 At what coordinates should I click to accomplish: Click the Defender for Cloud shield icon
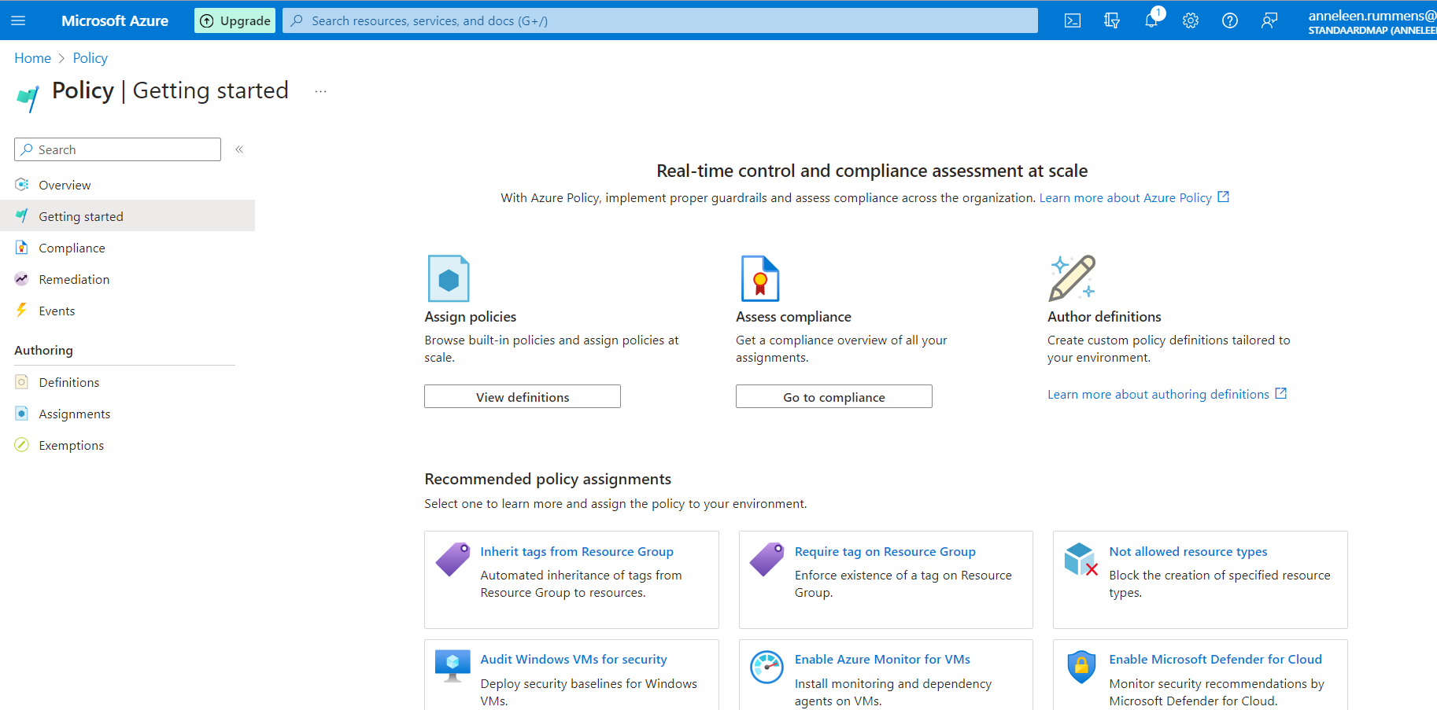click(x=1081, y=667)
